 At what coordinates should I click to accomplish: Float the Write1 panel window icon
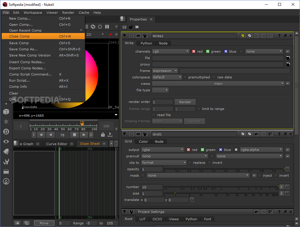[285, 36]
